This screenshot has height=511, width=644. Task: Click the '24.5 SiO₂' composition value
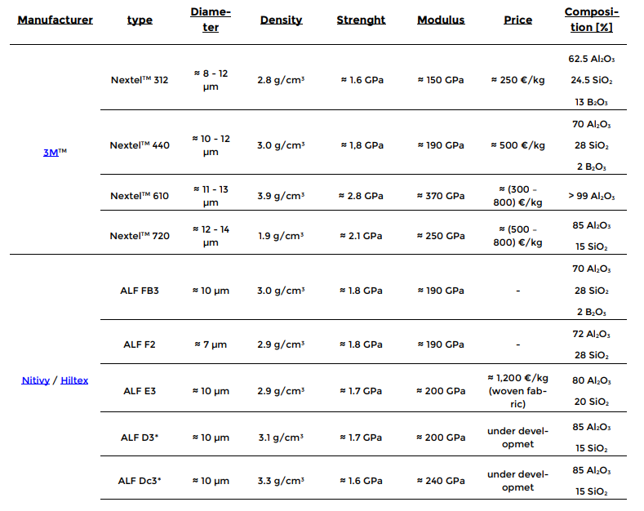tap(592, 81)
